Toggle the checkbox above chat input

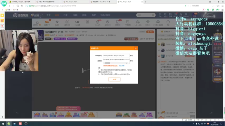point(188,113)
